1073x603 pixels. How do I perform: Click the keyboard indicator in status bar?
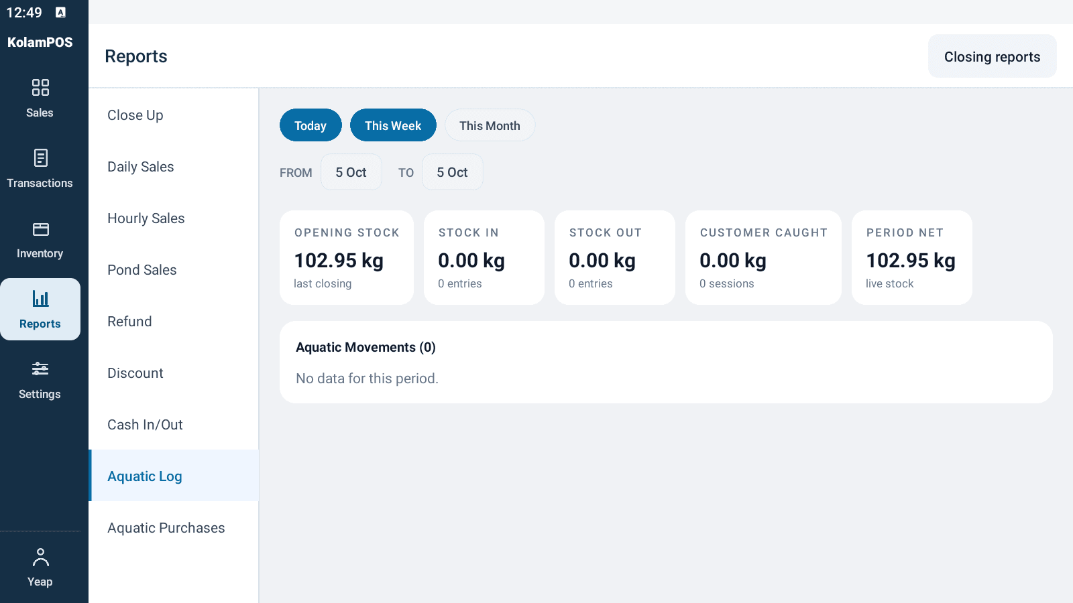click(x=60, y=12)
